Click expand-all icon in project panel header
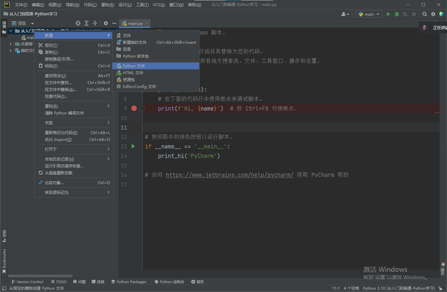 pyautogui.click(x=87, y=23)
